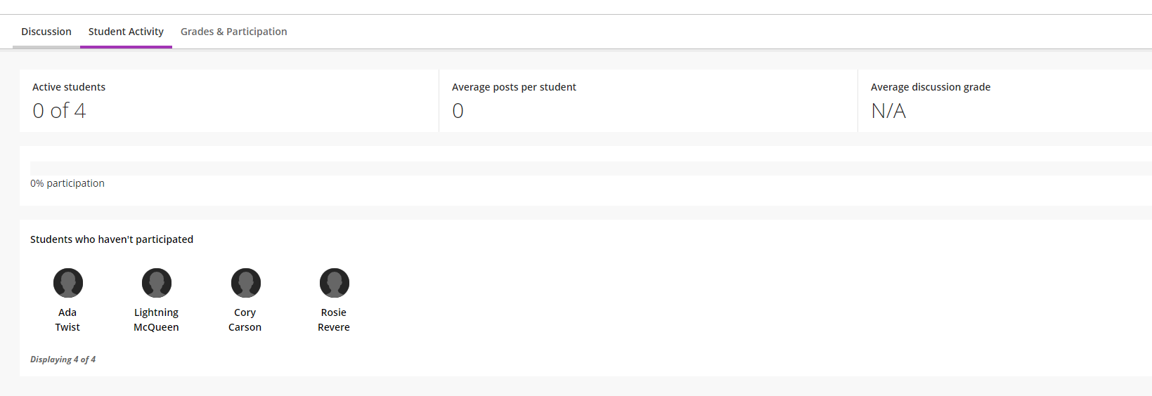Click Ada Twist's profile avatar
This screenshot has height=396, width=1152.
click(x=68, y=283)
